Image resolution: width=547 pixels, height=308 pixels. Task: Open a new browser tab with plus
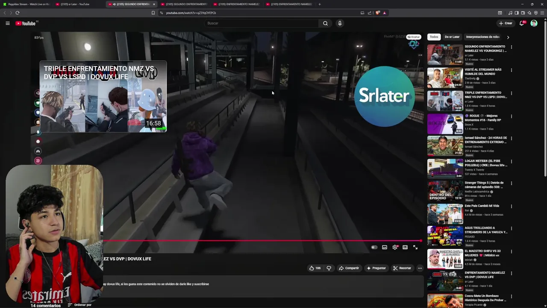[319, 4]
